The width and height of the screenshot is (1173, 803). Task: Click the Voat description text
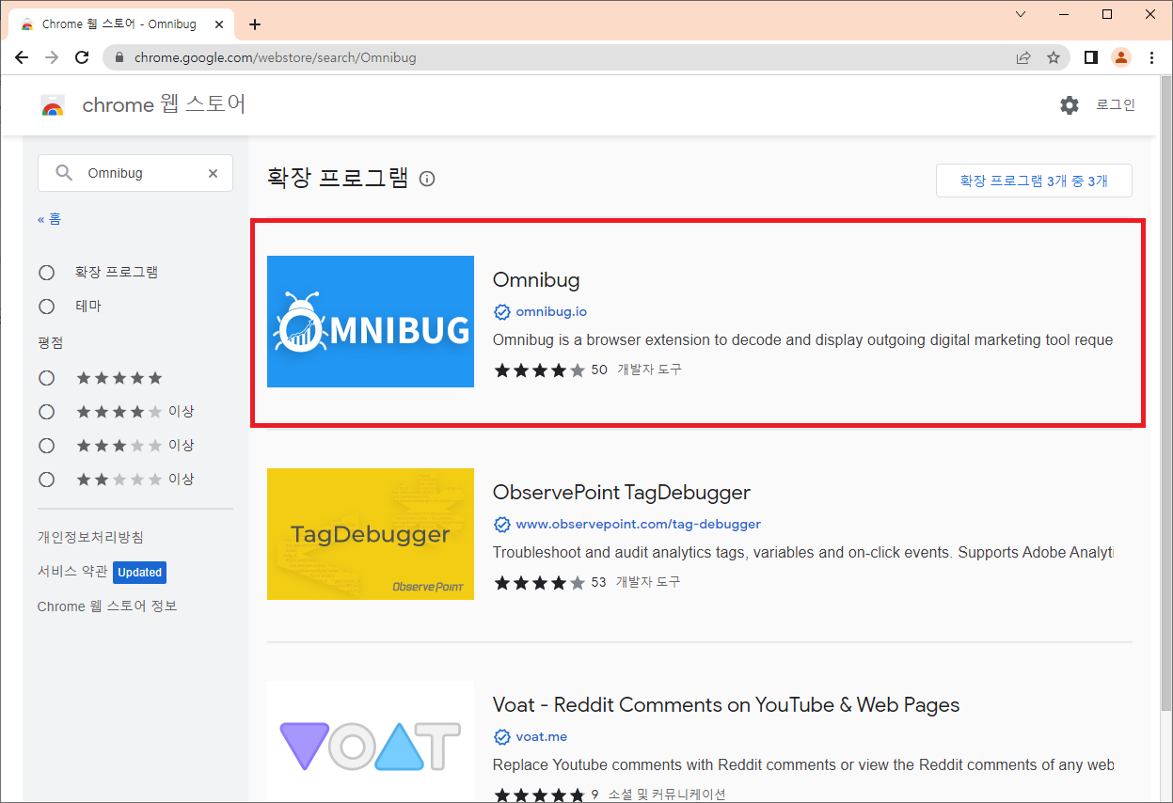click(x=802, y=765)
